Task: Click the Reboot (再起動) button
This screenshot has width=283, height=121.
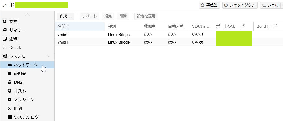Action: (x=210, y=5)
